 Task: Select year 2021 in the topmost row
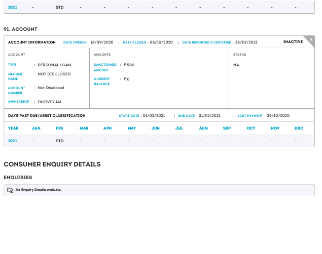click(x=13, y=8)
